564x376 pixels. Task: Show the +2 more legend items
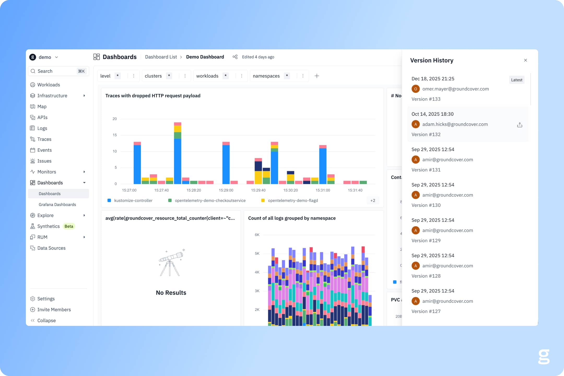coord(373,201)
